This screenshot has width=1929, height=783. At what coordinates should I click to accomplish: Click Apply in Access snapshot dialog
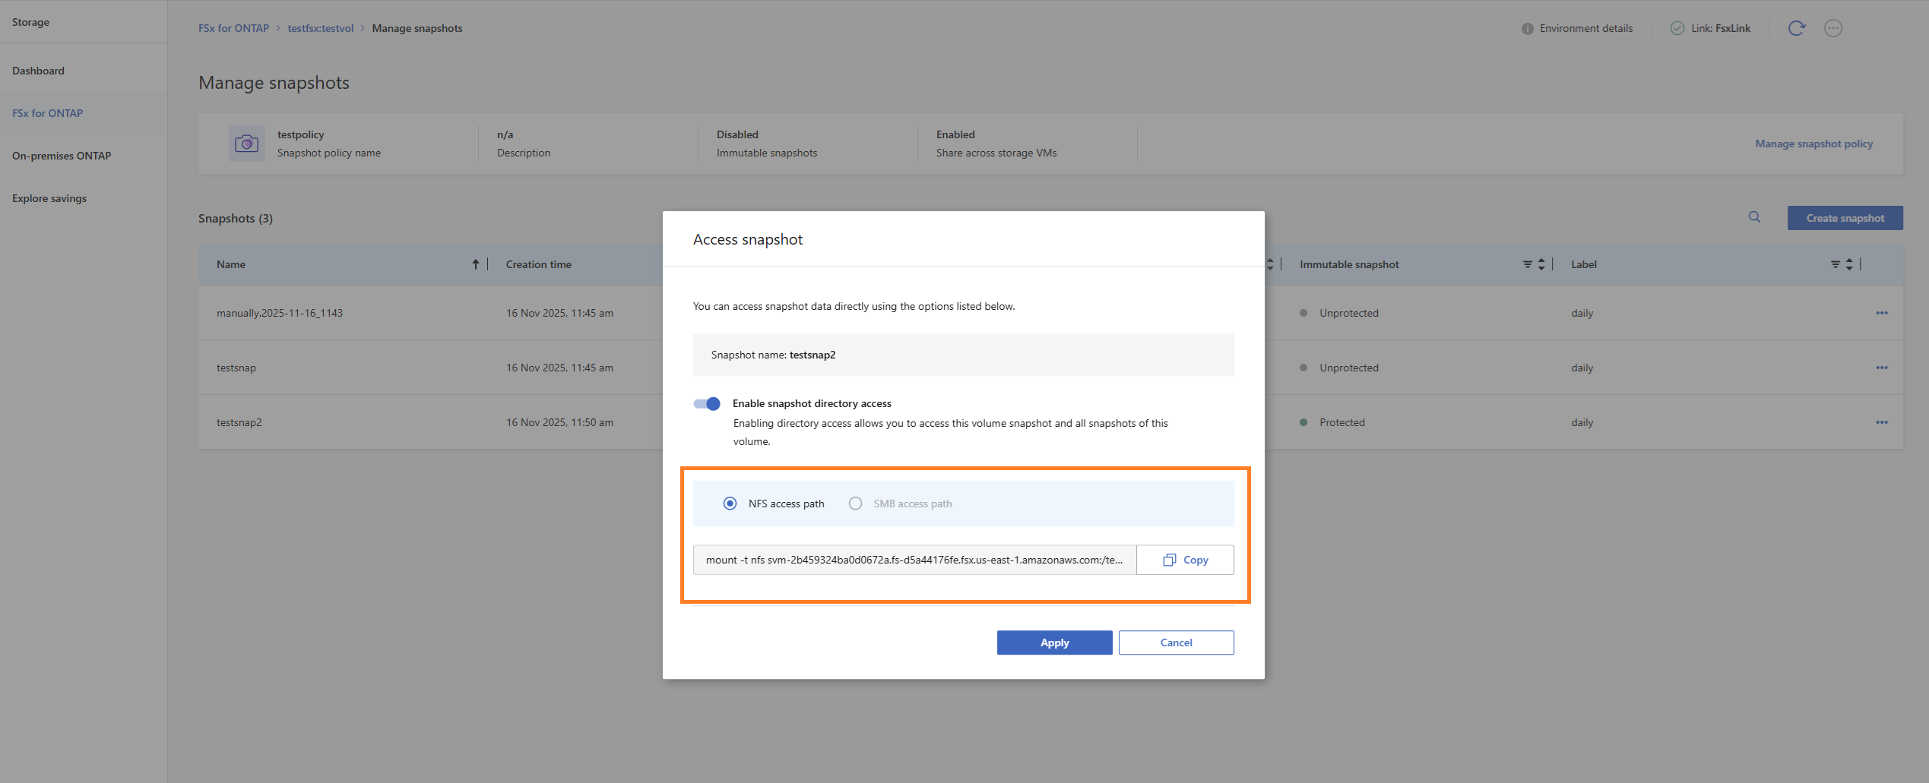click(1054, 643)
